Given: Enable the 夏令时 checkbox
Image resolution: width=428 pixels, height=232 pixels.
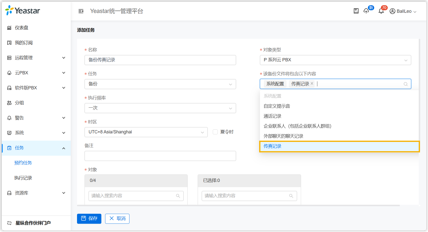Looking at the screenshot, I should (215, 132).
